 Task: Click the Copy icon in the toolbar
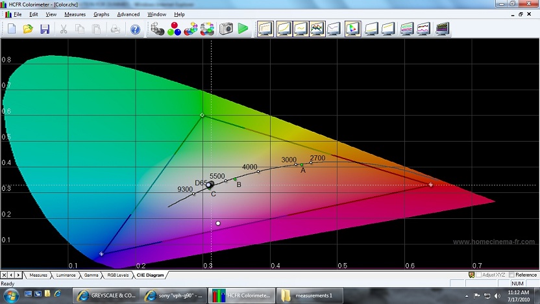click(80, 29)
